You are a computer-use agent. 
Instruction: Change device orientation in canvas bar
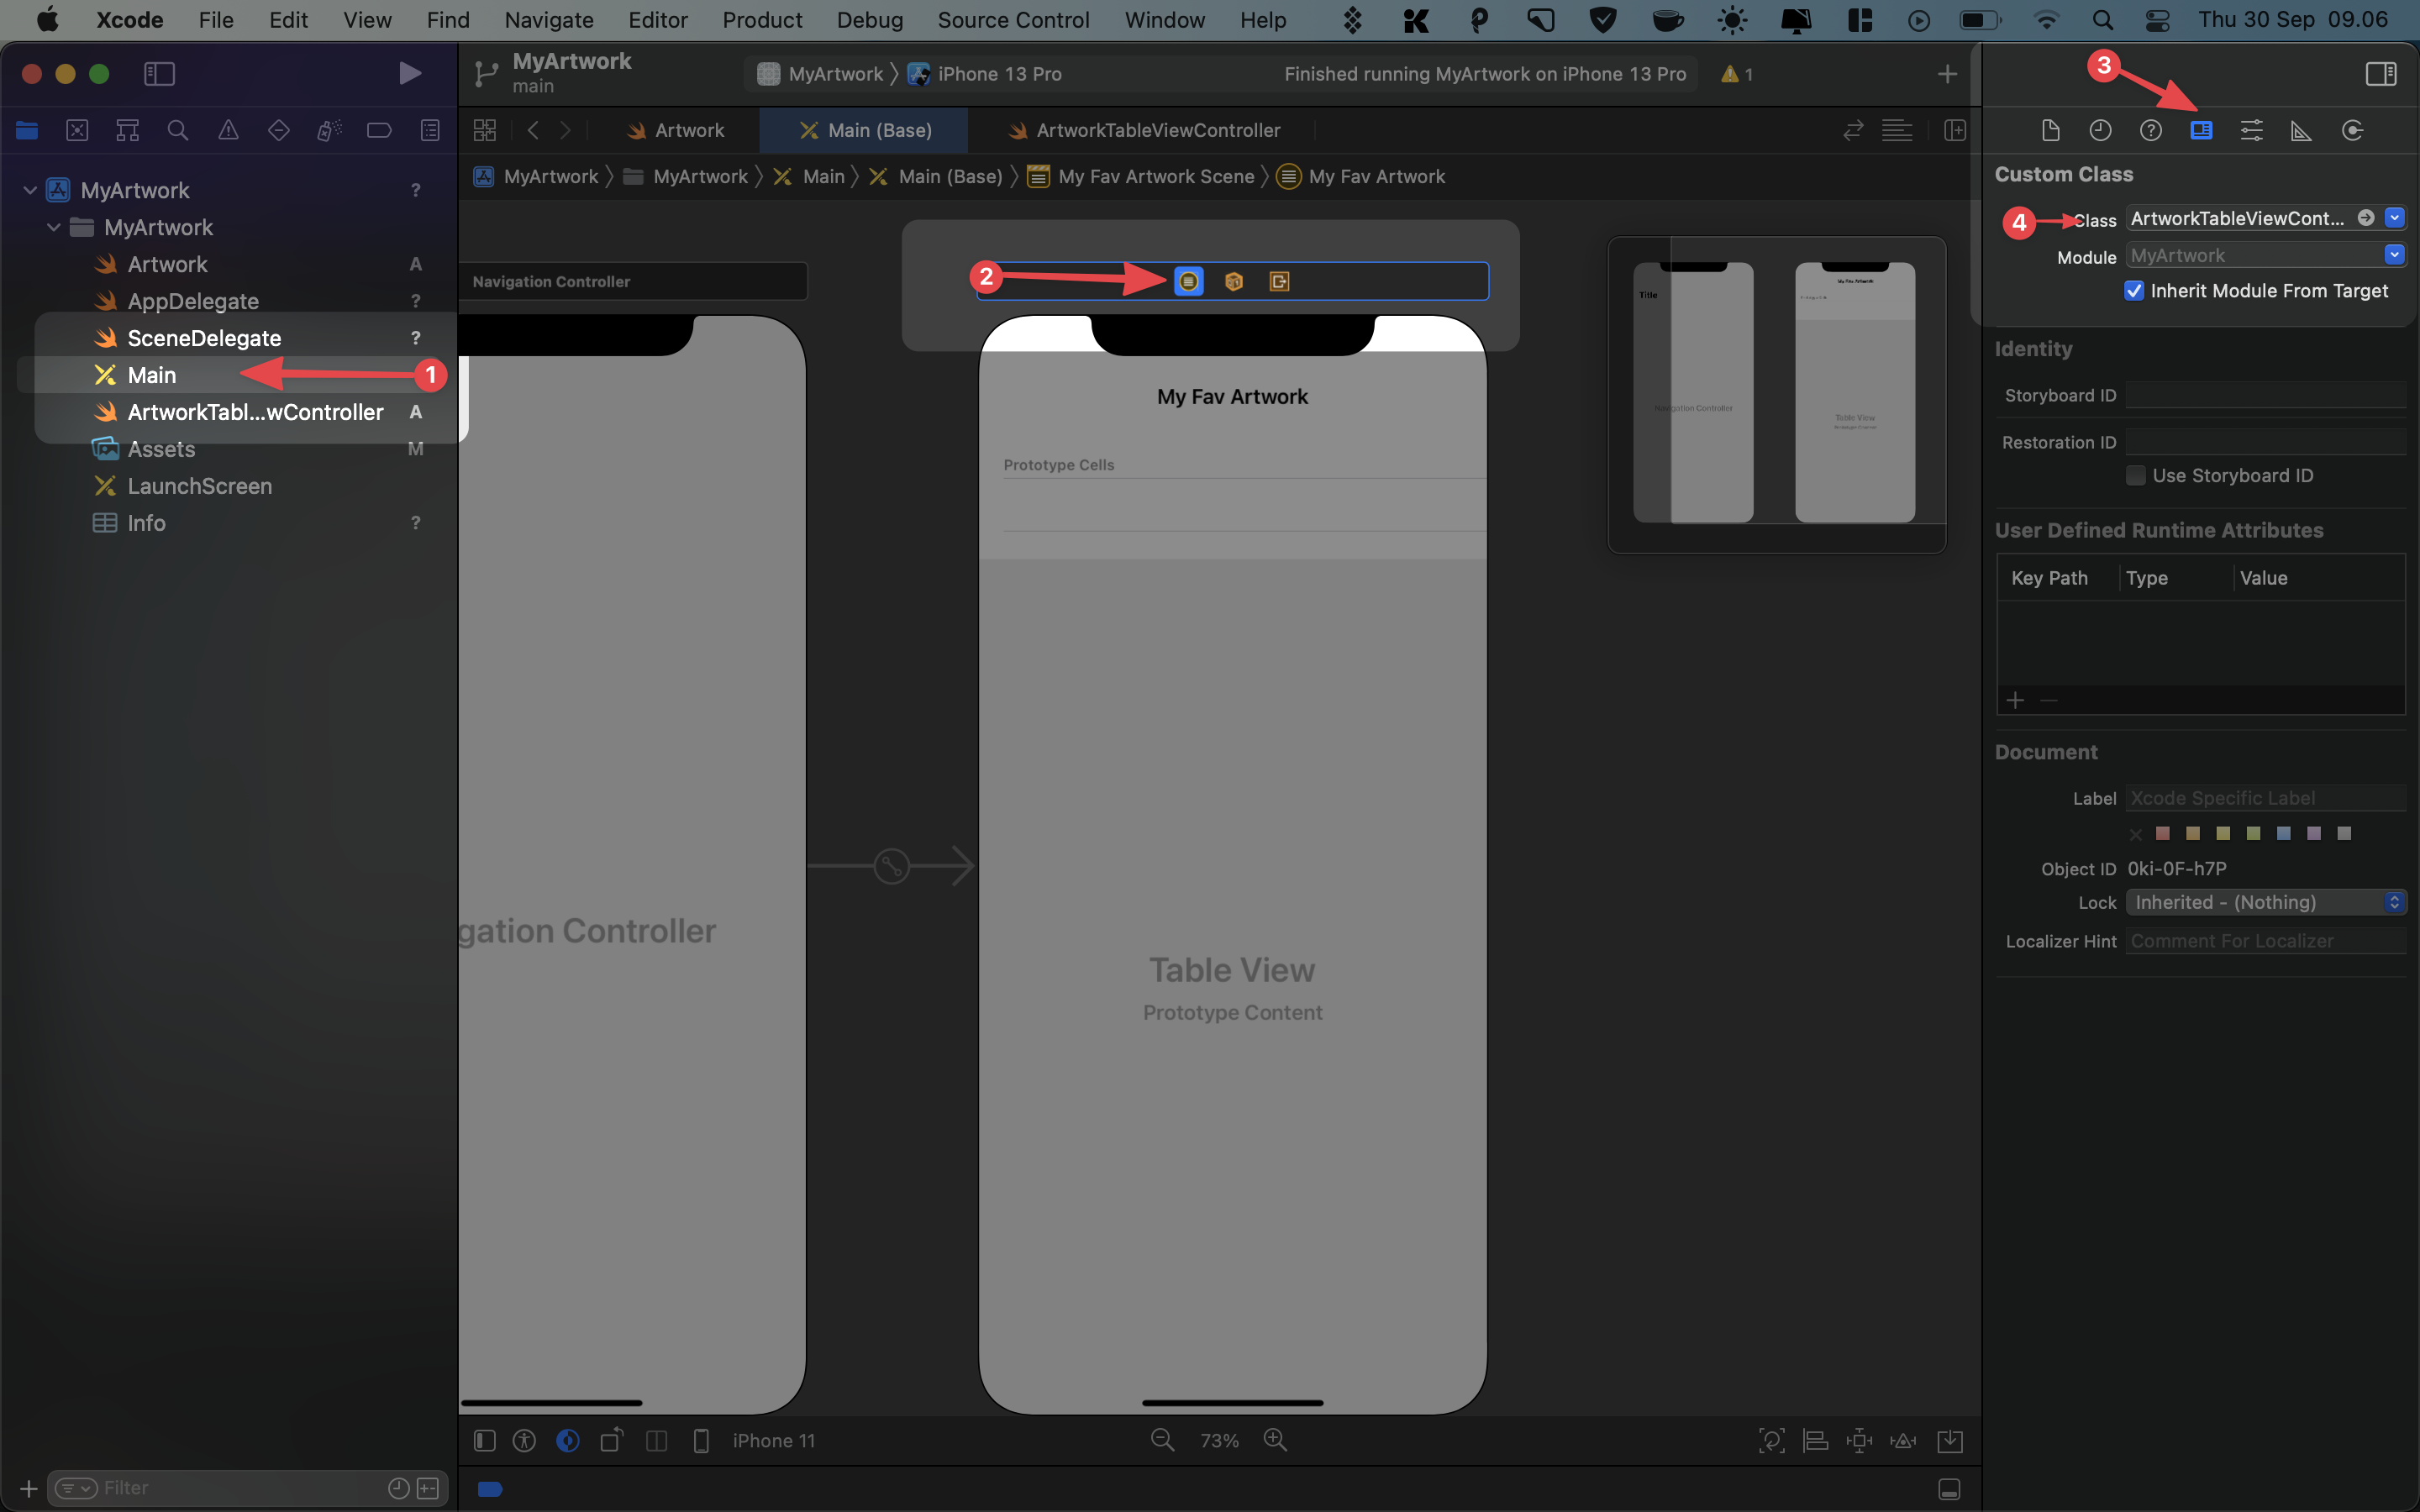pos(612,1439)
